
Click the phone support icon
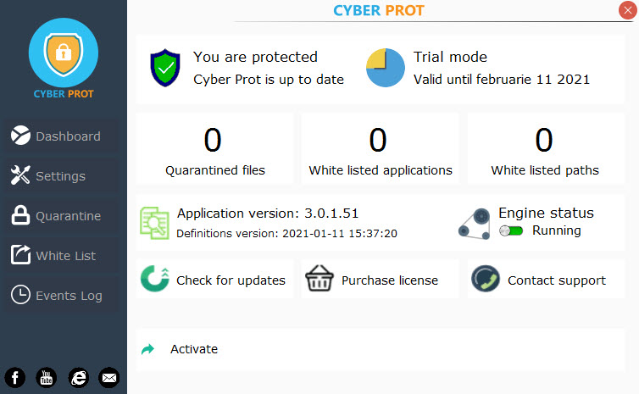coord(486,279)
